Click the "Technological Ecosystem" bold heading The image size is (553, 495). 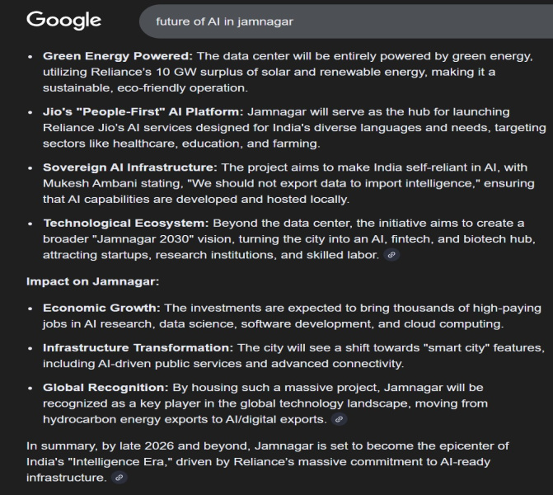124,224
